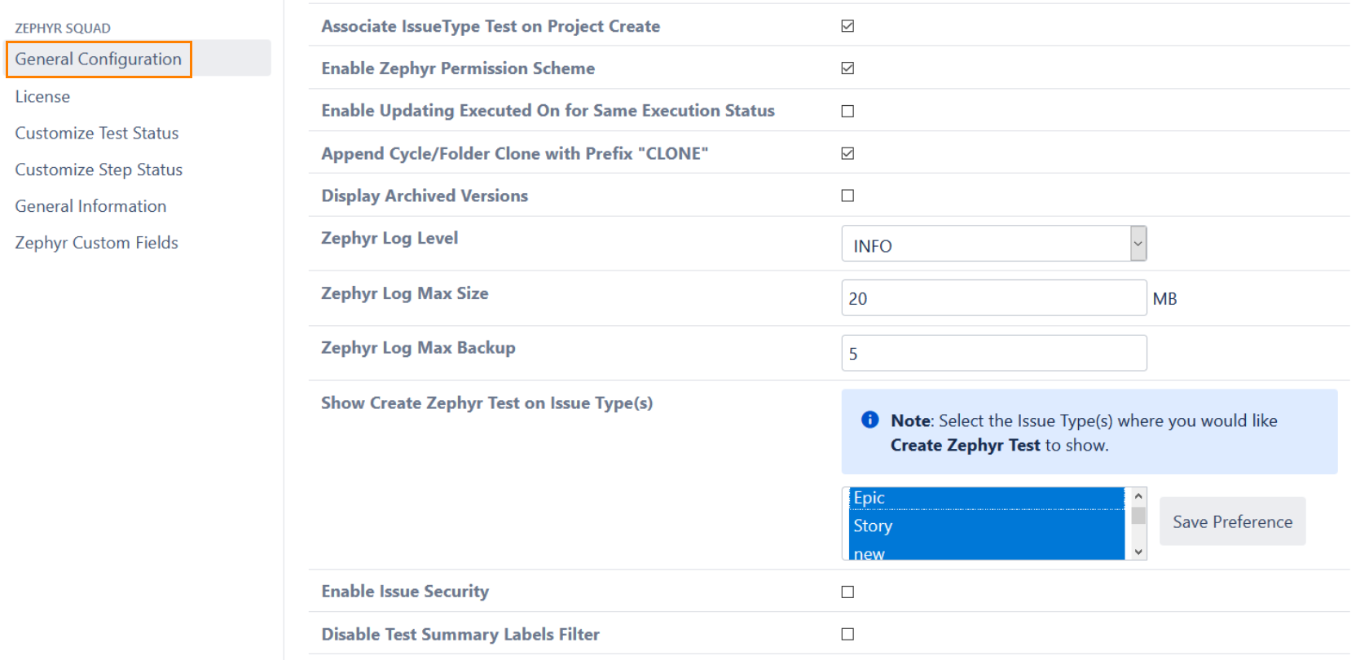Uncheck Append Cycle/Folder Clone with Prefix CLONE
Viewport: 1369px width, 660px height.
coord(847,152)
